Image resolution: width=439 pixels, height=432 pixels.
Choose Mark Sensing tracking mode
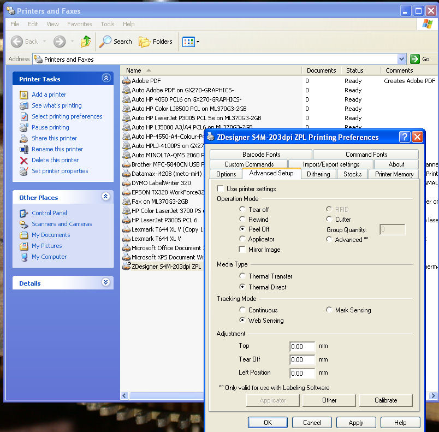coord(329,310)
